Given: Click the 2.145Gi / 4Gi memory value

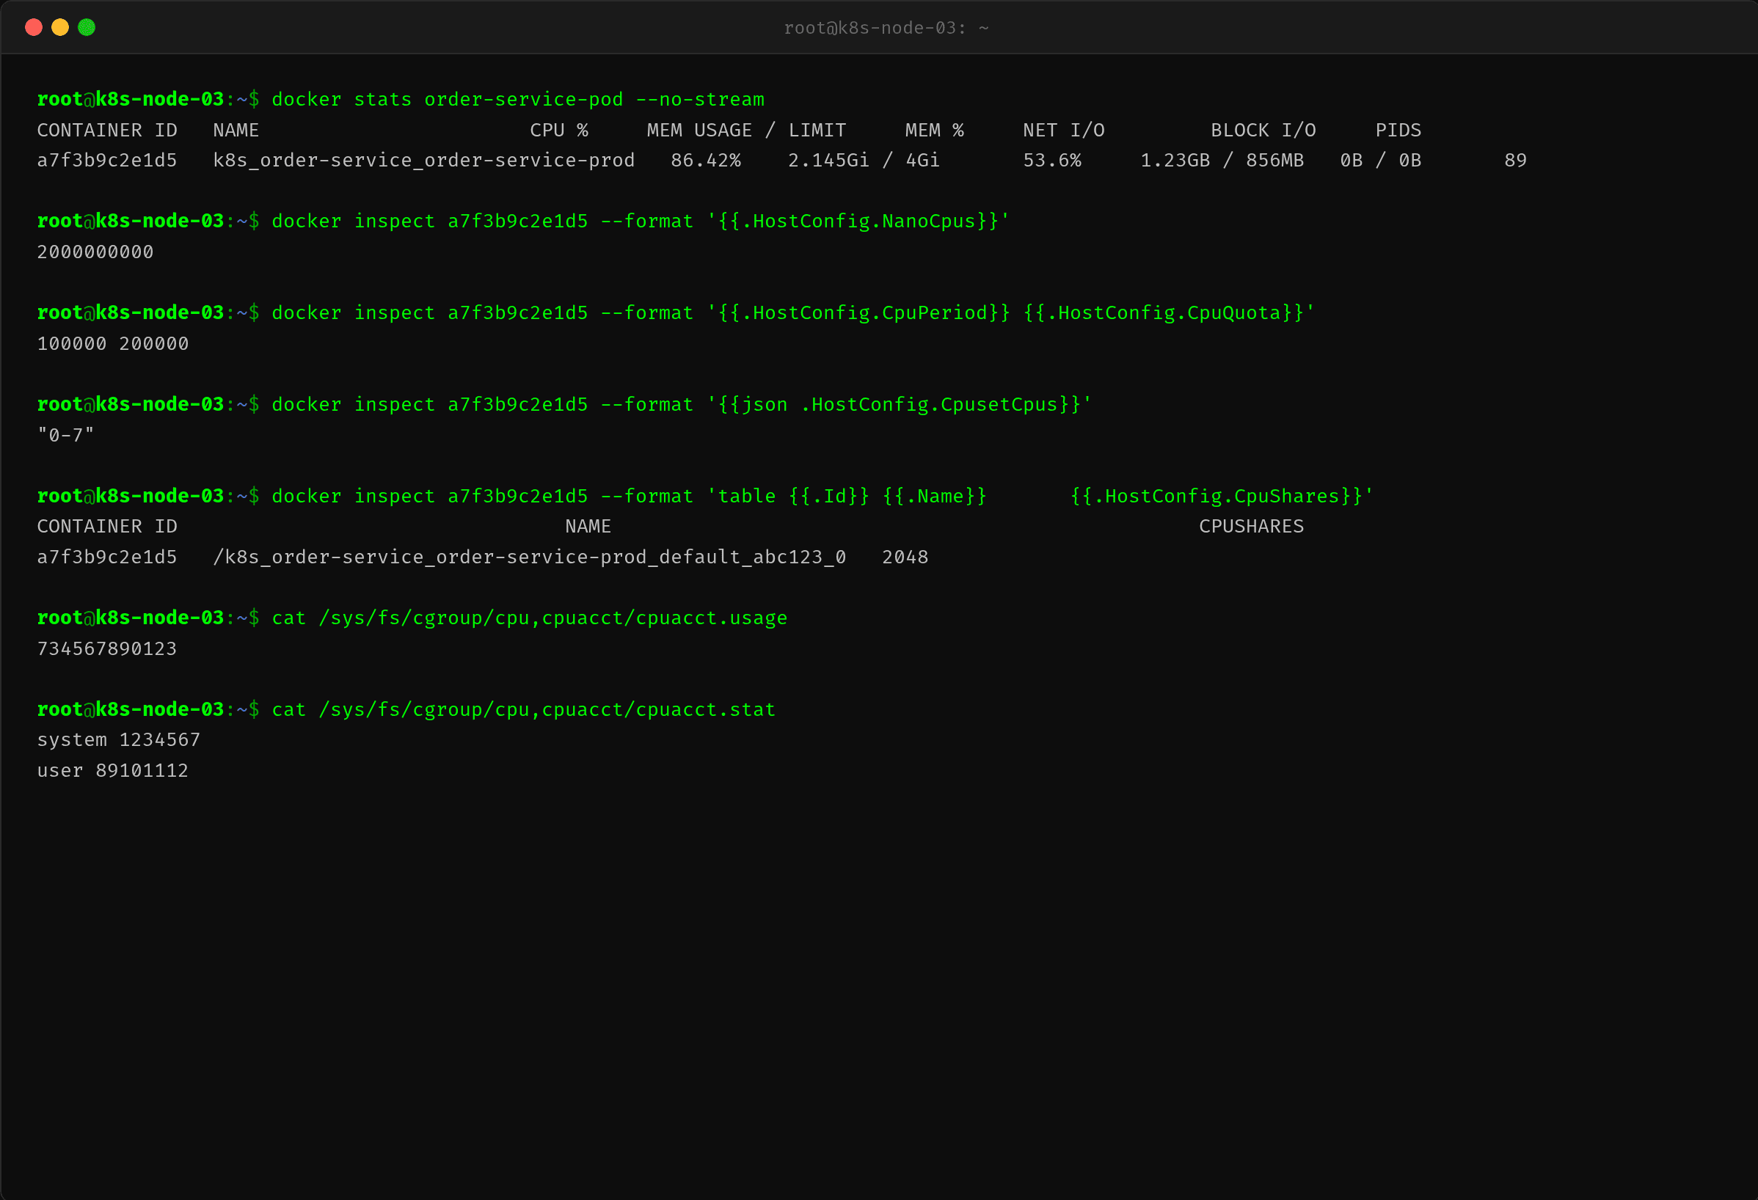Looking at the screenshot, I should click(x=863, y=161).
